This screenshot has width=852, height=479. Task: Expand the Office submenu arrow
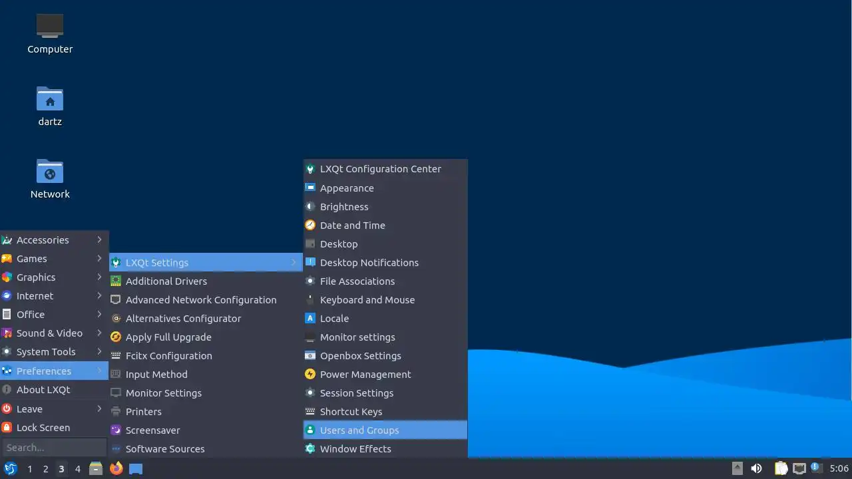click(99, 315)
